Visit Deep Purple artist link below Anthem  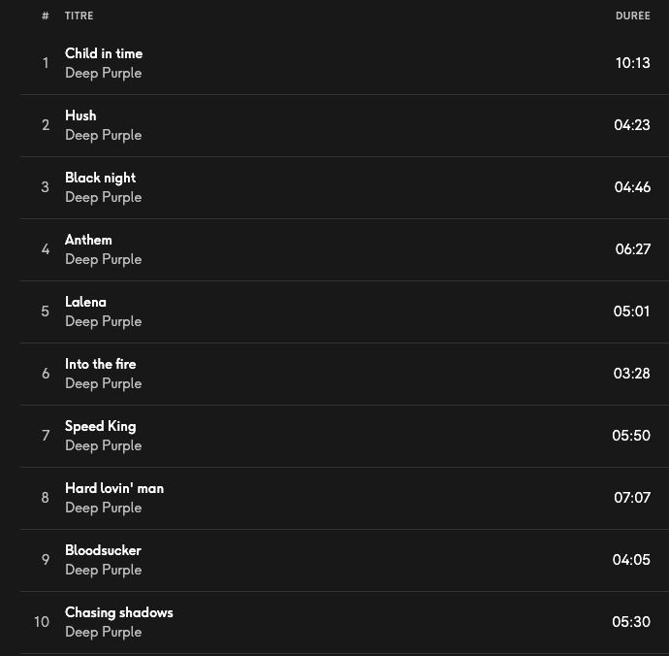[x=103, y=259]
